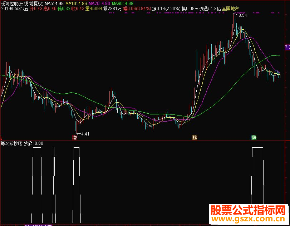Click the high price 高6.46
290x226 pixels.
(x=50, y=9)
